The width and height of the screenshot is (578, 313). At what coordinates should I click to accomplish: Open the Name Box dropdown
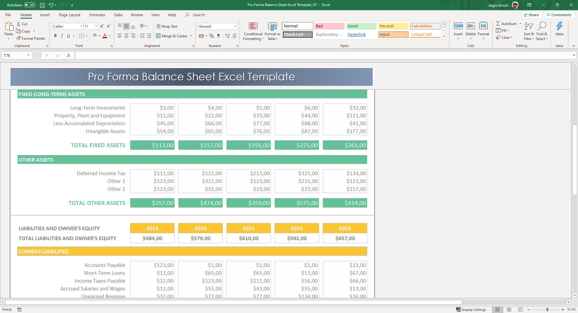coord(29,55)
